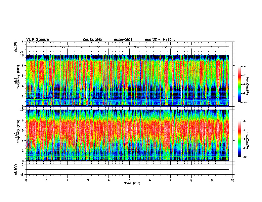Click ch.1 frequency tick label "4"
262x202 pixels.
pos(23,86)
